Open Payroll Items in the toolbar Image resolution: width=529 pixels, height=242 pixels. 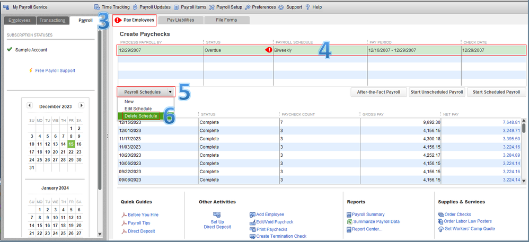[x=190, y=7]
